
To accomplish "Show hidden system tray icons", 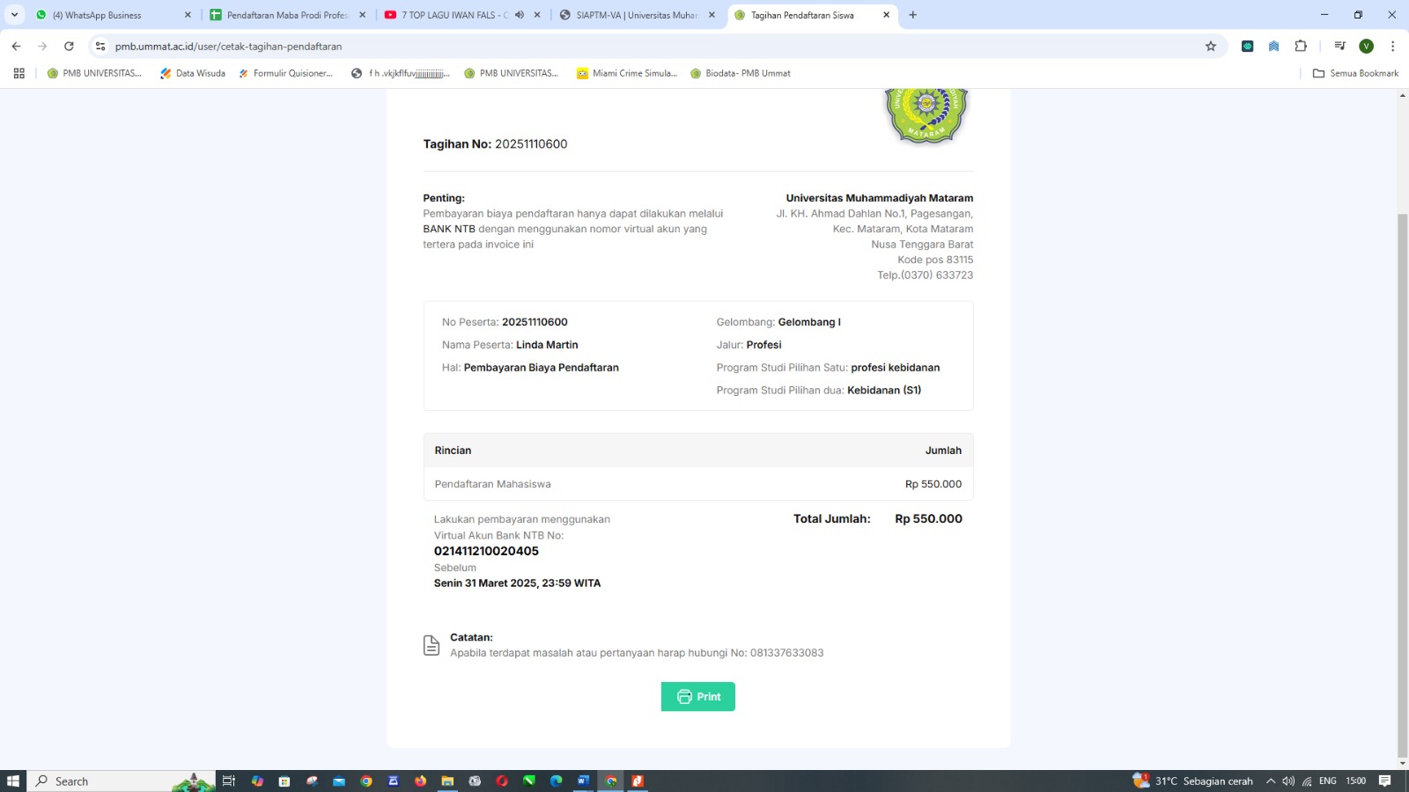I will [1270, 781].
